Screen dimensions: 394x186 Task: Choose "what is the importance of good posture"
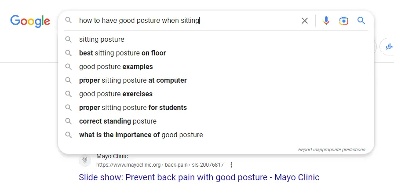(x=216, y=135)
